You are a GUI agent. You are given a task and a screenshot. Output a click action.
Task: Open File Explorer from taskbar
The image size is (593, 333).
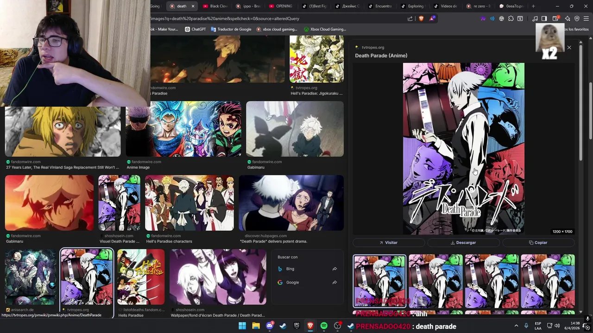256,326
